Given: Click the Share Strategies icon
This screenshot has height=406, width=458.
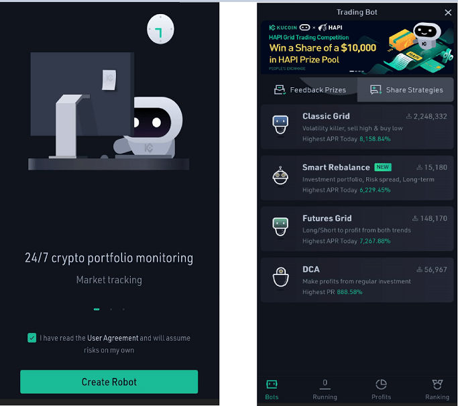Looking at the screenshot, I should coord(376,90).
